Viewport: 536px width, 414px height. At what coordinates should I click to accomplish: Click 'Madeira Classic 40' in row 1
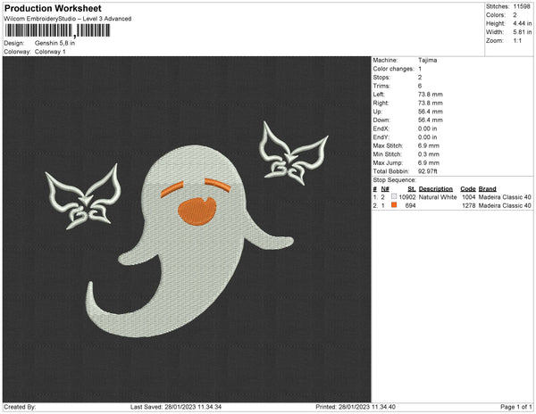click(505, 197)
